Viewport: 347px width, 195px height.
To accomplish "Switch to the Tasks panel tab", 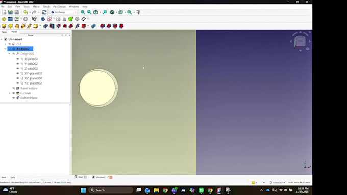I will [x=4, y=32].
